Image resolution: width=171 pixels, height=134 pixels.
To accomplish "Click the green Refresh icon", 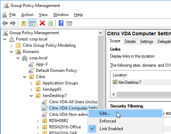I will coord(50,23).
